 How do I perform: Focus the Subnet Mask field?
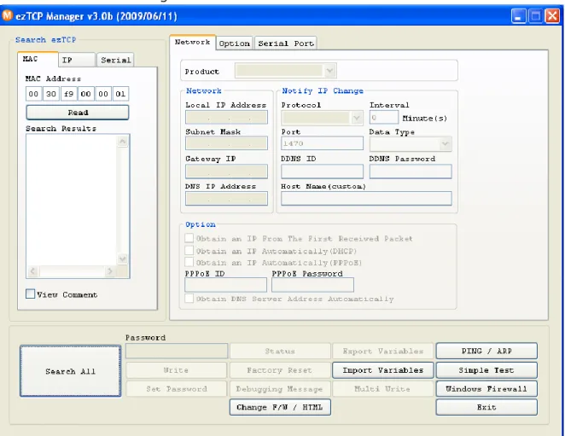point(226,143)
